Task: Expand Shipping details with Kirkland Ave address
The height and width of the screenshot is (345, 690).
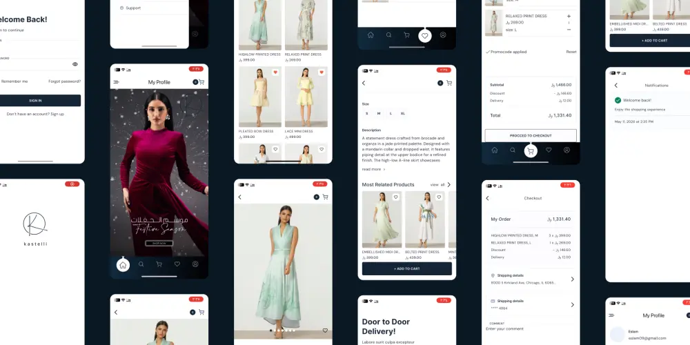Action: [x=532, y=279]
